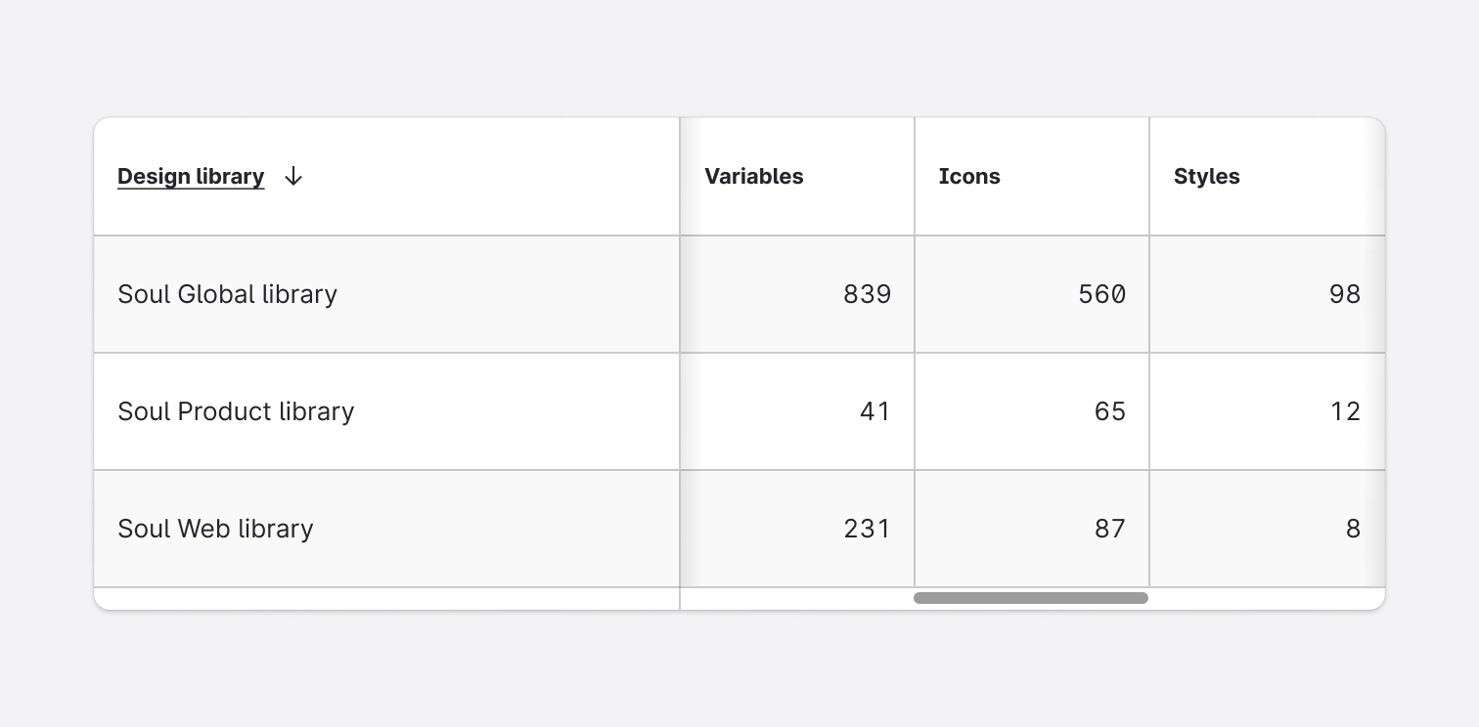This screenshot has width=1479, height=727.
Task: Sort the table by the Styles column
Action: [1206, 177]
